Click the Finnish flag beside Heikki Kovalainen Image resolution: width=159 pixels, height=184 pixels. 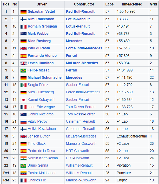point(23,129)
